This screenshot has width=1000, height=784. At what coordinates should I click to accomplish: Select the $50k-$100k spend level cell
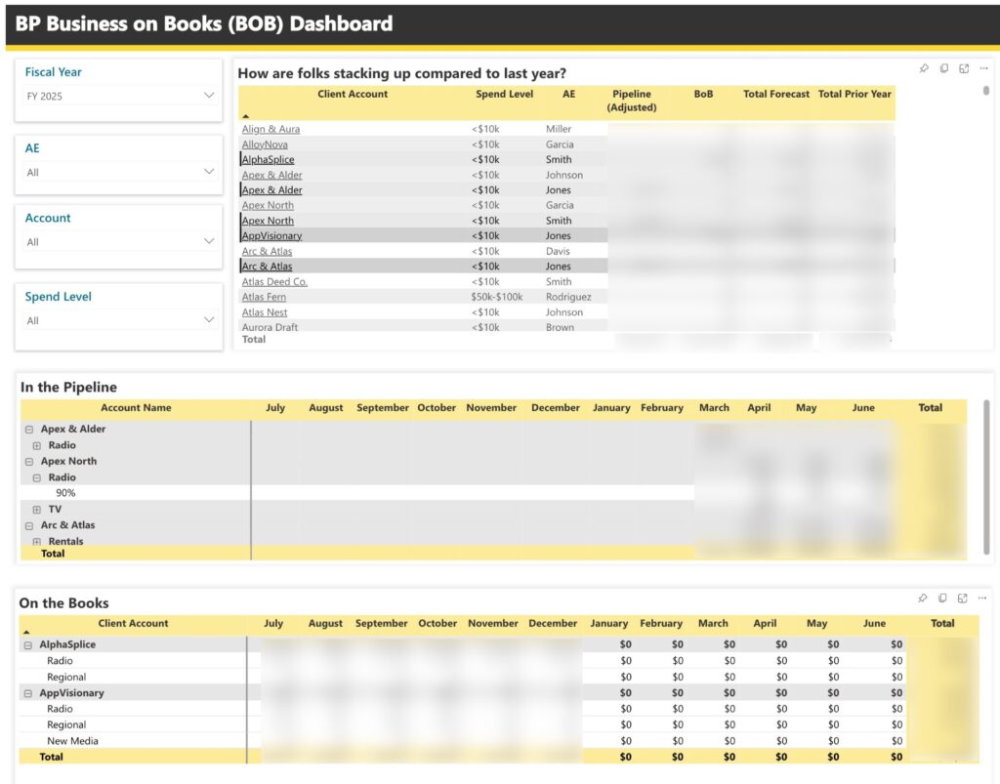click(x=497, y=297)
